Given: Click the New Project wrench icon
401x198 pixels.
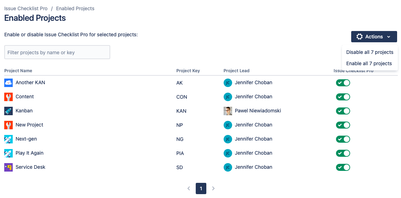Looking at the screenshot, I should (8, 125).
